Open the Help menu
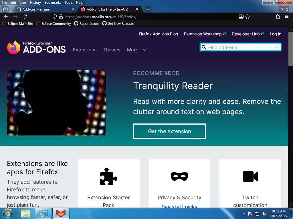The image size is (293, 219). point(80,3)
